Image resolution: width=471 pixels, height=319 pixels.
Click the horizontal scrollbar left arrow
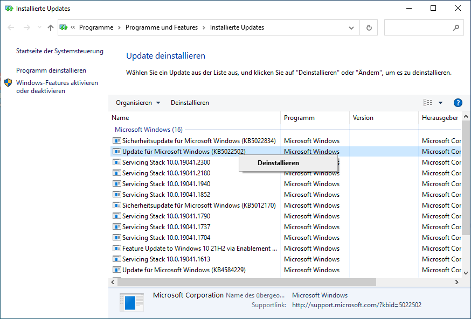click(113, 282)
